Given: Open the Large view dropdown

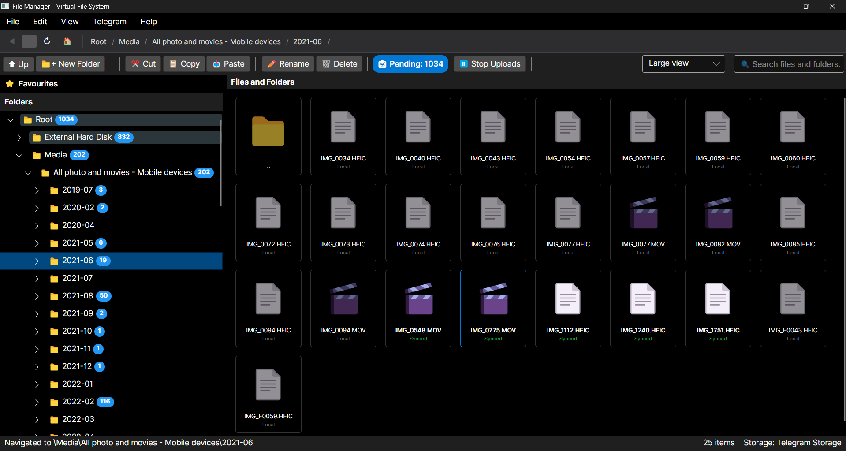Looking at the screenshot, I should pyautogui.click(x=683, y=63).
